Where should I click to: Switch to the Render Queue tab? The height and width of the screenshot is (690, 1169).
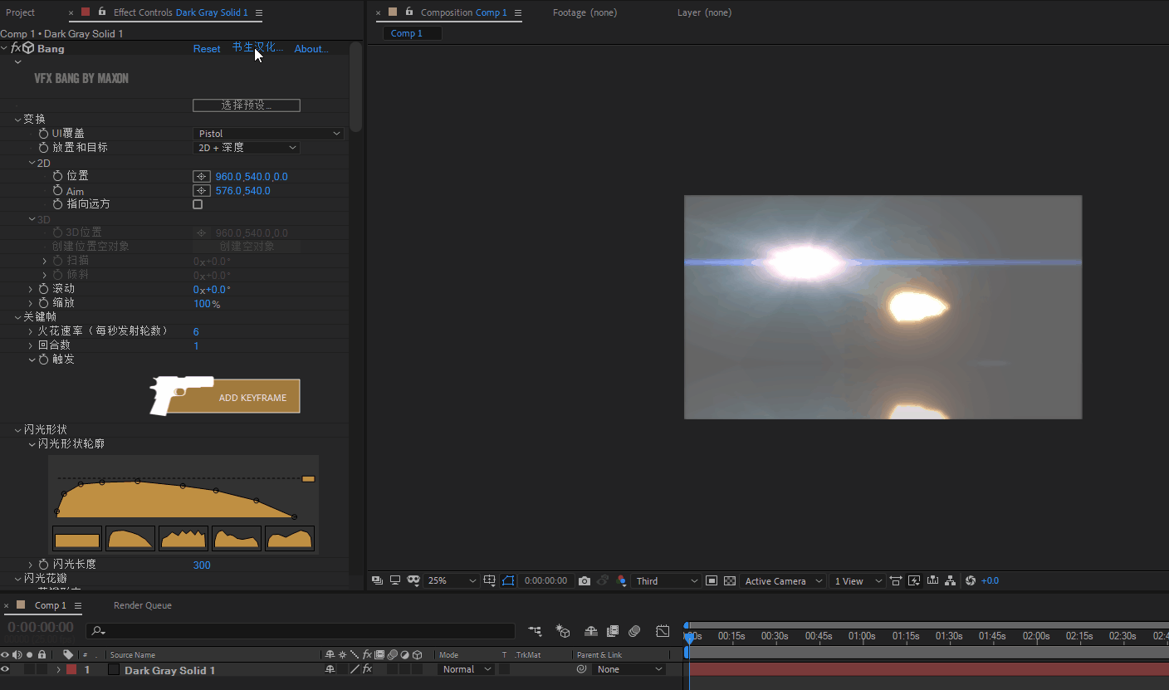click(143, 605)
